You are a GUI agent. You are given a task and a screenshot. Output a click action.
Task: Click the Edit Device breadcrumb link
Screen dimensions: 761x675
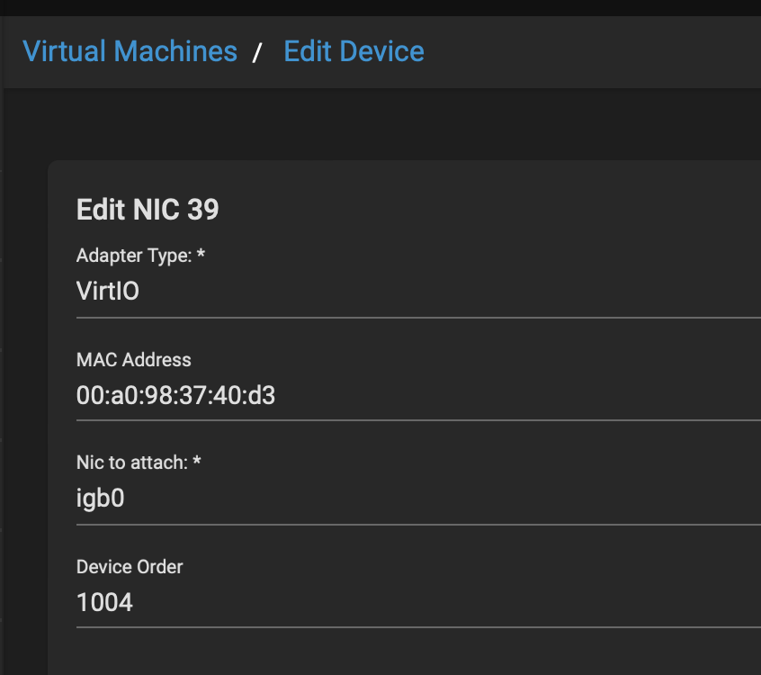pyautogui.click(x=354, y=51)
